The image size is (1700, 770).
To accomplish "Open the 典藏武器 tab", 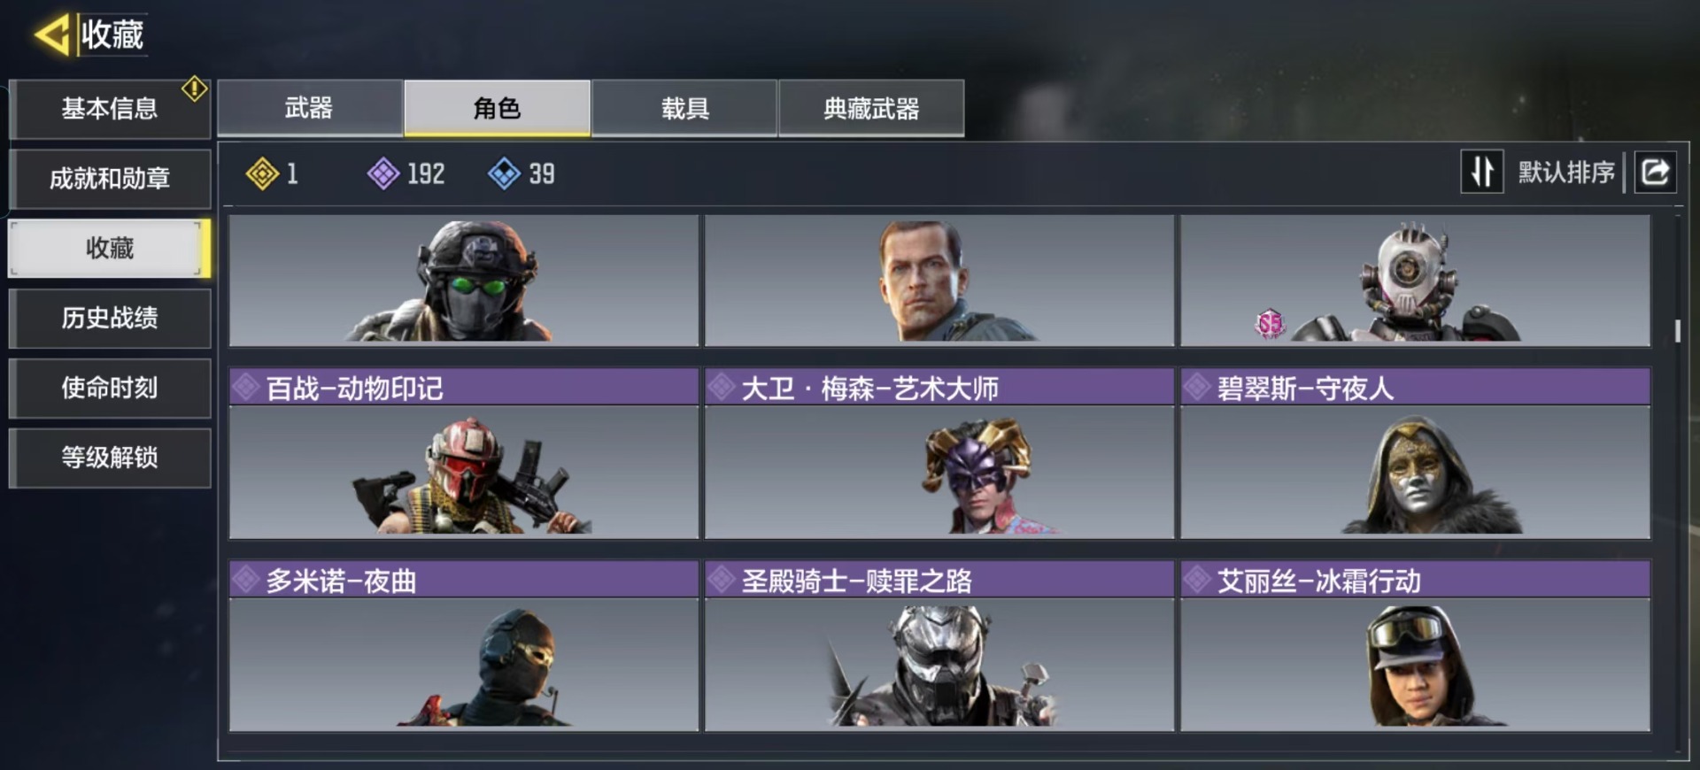I will [x=871, y=108].
